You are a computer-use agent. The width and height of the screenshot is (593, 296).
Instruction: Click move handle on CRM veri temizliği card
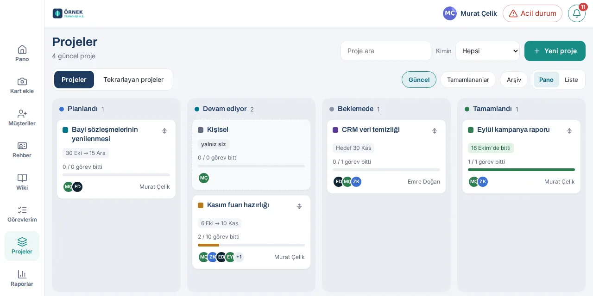click(x=435, y=131)
